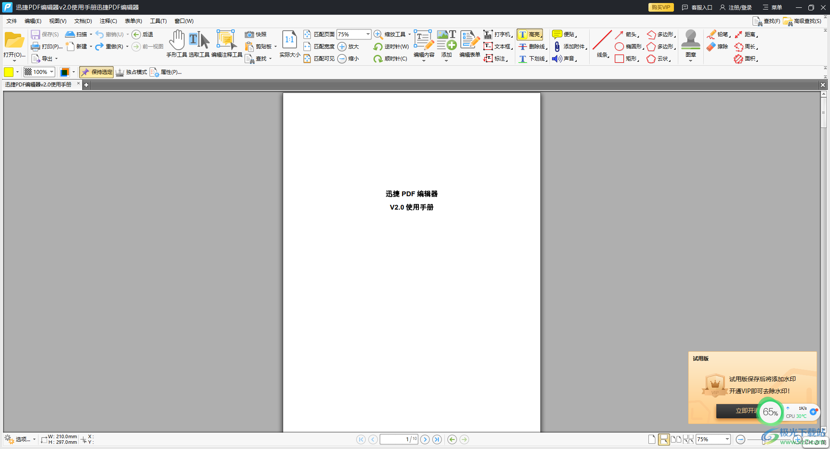Viewport: 830px width, 449px height.
Task: Open the Zoom Tool (缩放工具) dropdown
Action: pos(409,35)
